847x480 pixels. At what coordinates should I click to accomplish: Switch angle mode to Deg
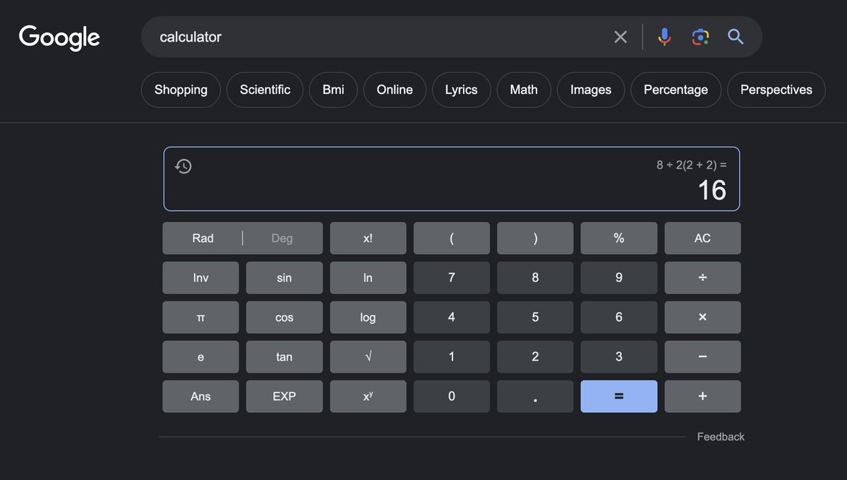282,239
